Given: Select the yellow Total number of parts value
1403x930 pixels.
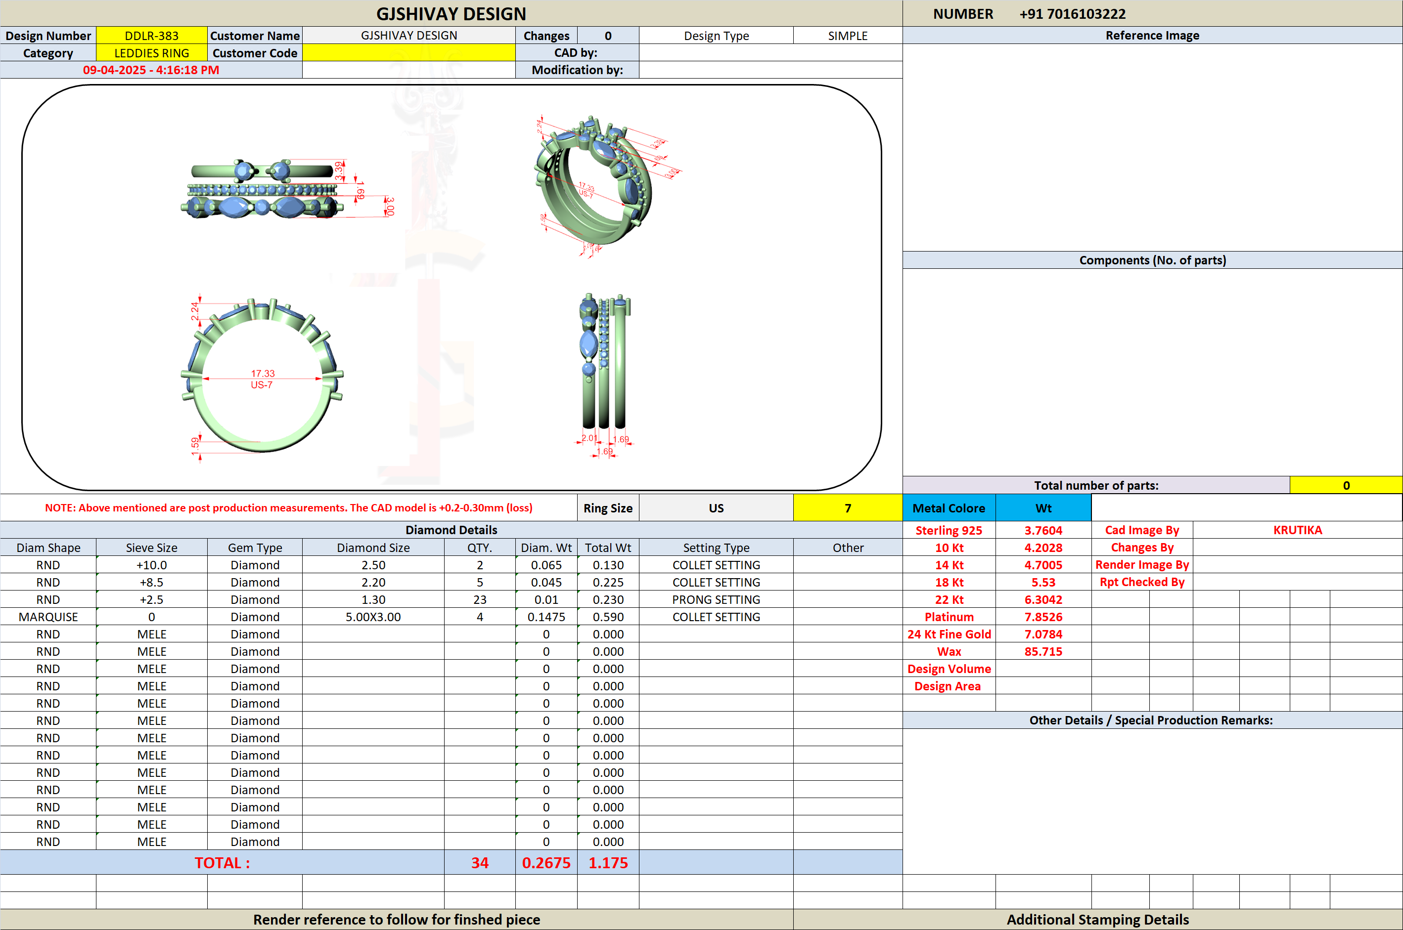Looking at the screenshot, I should click(x=1346, y=485).
